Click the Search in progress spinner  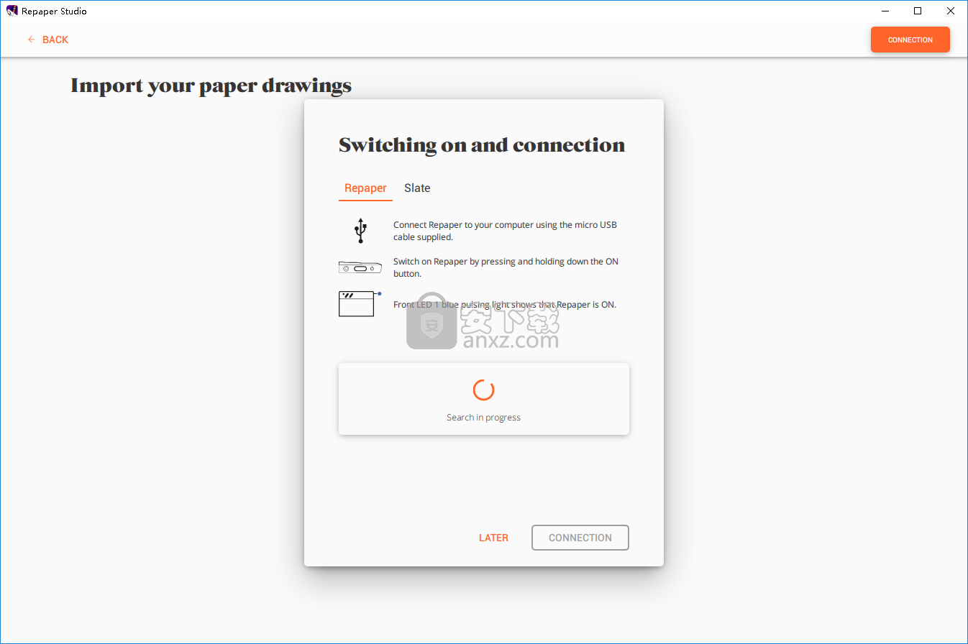(483, 390)
